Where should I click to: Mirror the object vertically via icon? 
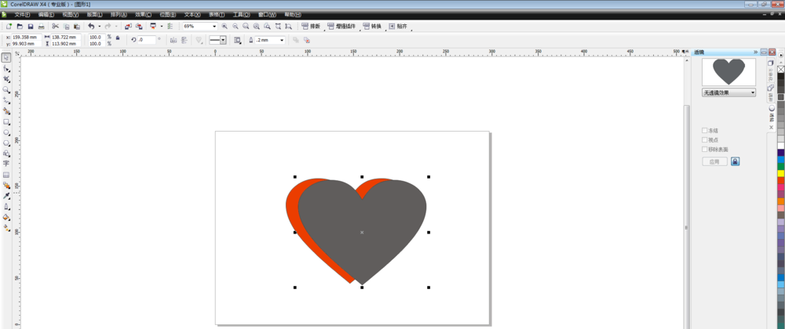click(x=184, y=40)
